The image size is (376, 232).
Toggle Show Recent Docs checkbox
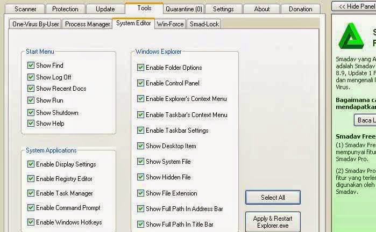point(31,89)
